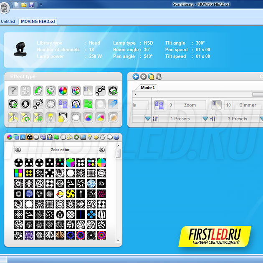The height and width of the screenshot is (263, 263).
Task: Expand the Zoom 1 Presets dropdown arrow
Action: coord(205,119)
